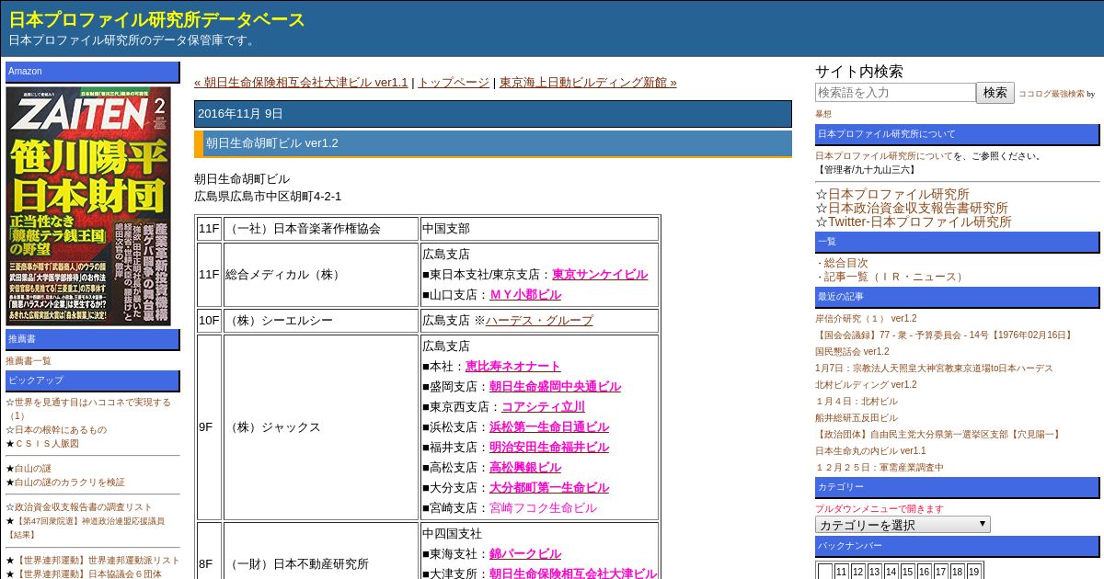Open the 宮崎フコク生命ビル link
This screenshot has width=1104, height=579.
pyautogui.click(x=543, y=507)
